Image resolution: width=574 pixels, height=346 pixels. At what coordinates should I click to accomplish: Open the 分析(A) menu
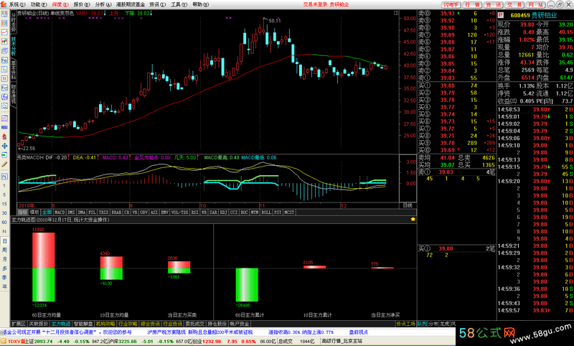click(x=103, y=4)
